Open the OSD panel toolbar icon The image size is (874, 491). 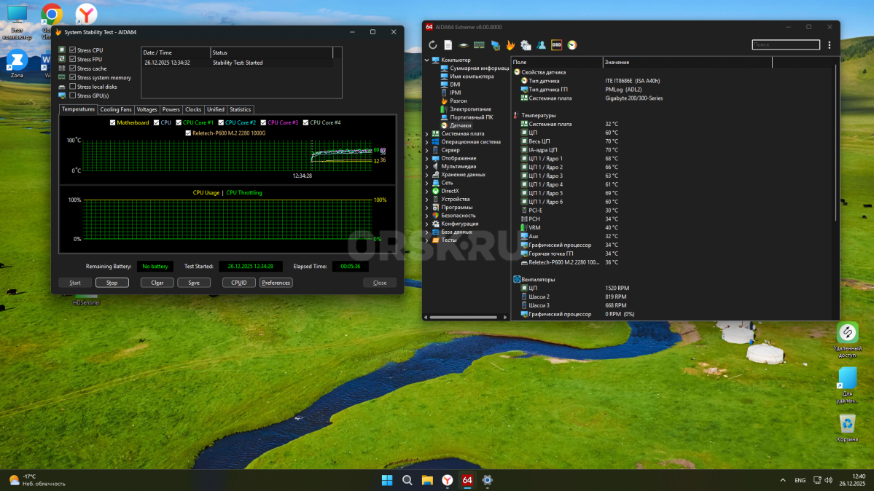point(556,45)
